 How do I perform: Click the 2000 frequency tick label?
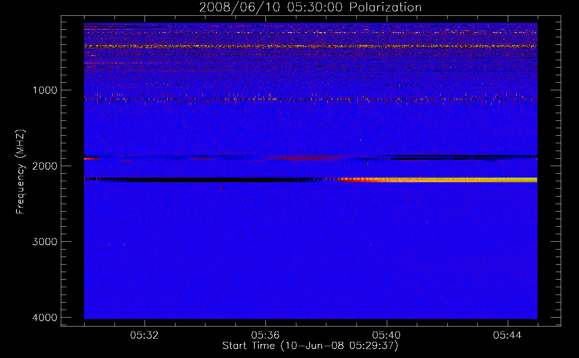tap(45, 166)
